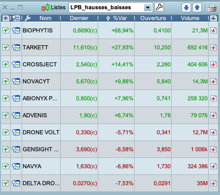Open chart icon for BIOPHYTIS

pyautogui.click(x=16, y=30)
